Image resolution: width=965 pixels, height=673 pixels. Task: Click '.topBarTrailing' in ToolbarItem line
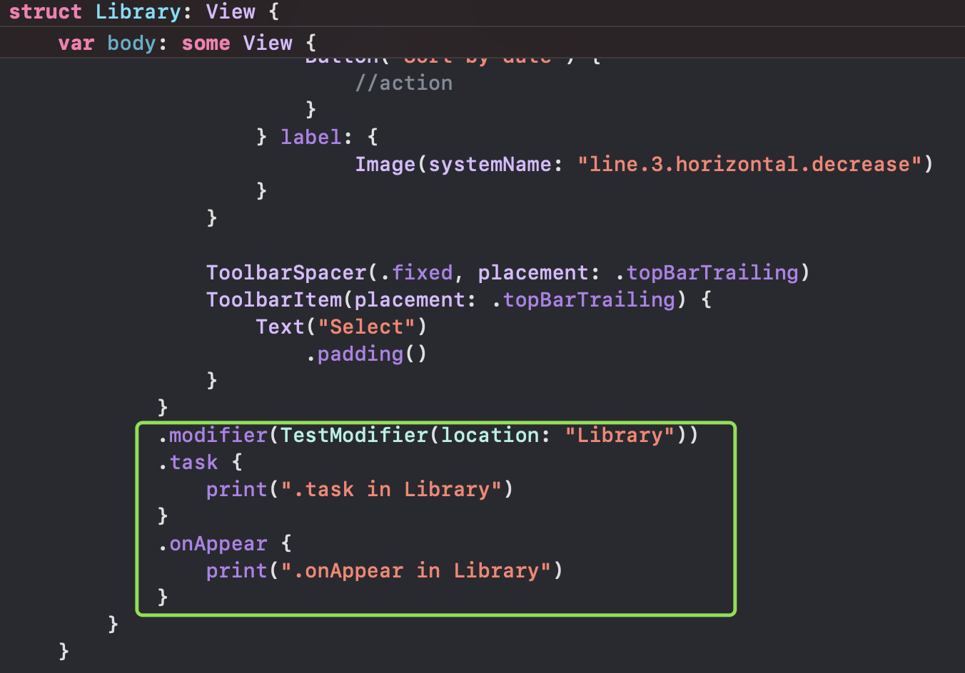pos(583,299)
